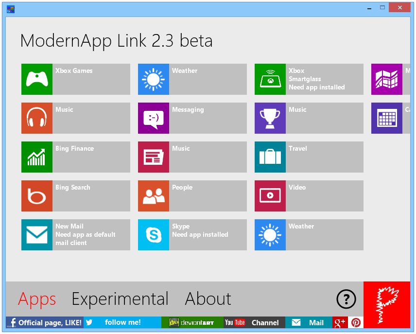Click the Mail link in footer bar
The width and height of the screenshot is (416, 334).
click(x=309, y=322)
